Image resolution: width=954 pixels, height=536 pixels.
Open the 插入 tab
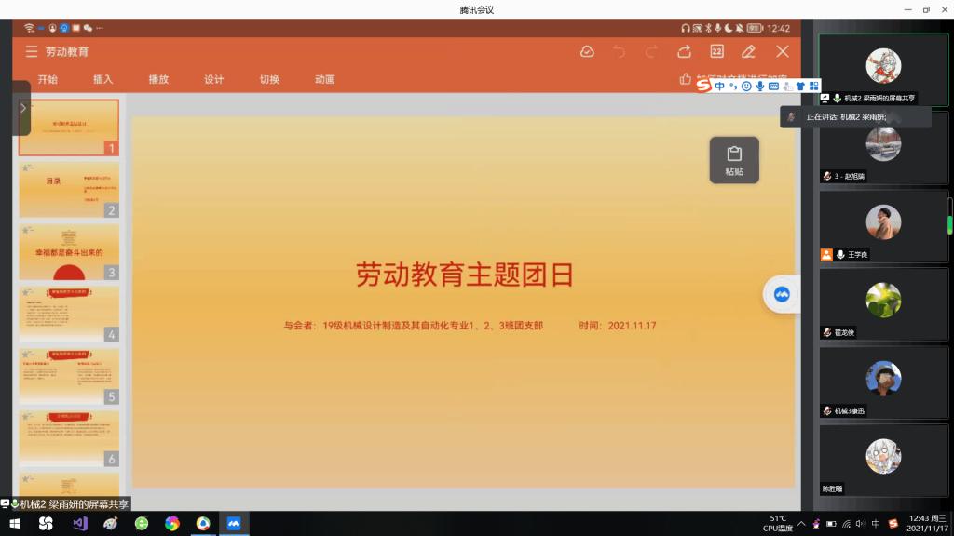pyautogui.click(x=102, y=80)
